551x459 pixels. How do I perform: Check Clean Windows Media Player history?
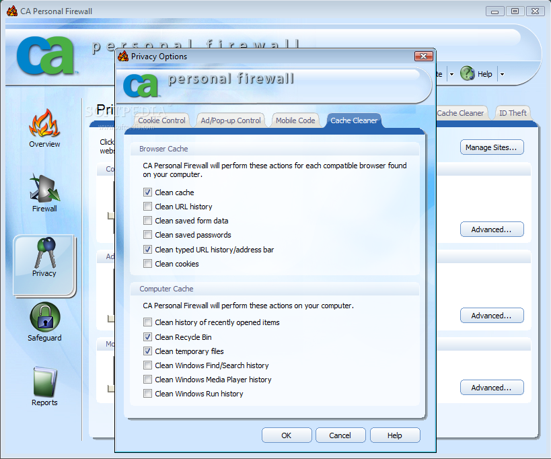[147, 380]
